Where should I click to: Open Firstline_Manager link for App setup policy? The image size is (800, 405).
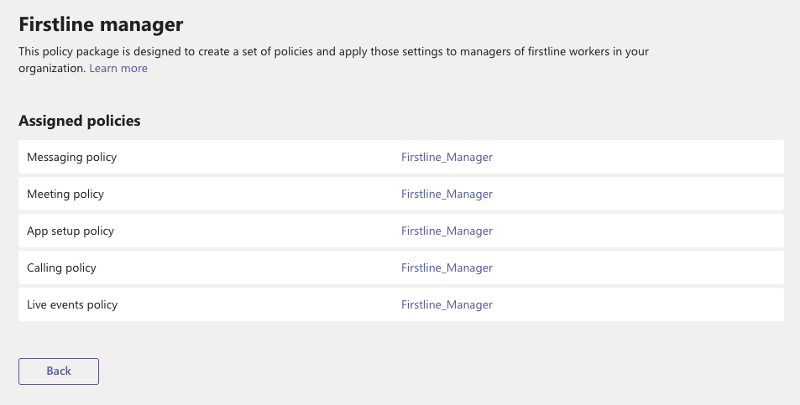[447, 231]
